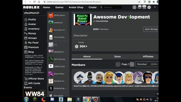
Task: Reload the browser page
Action: [x=35, y=2]
